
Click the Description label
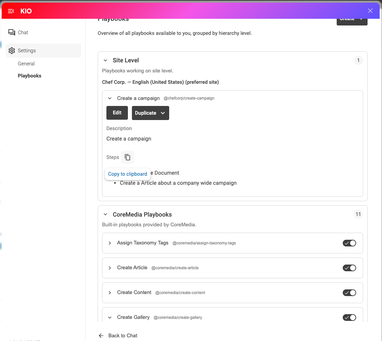click(119, 128)
